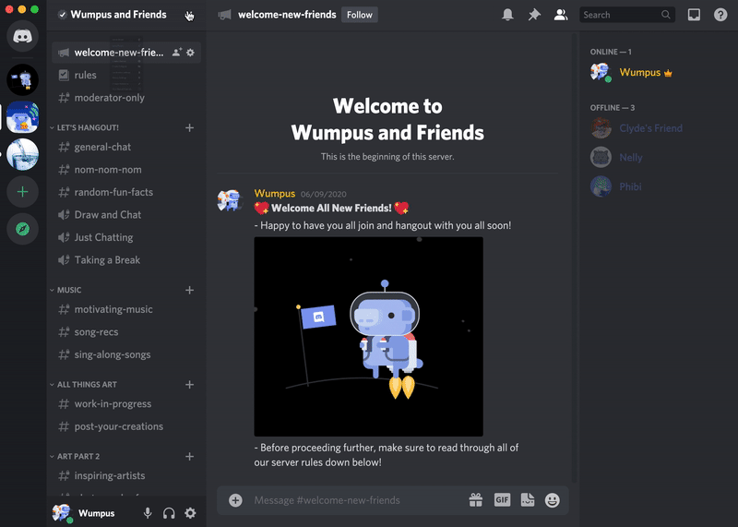Open the Wumpus astronaut image attachment
This screenshot has height=527, width=738.
pos(368,336)
